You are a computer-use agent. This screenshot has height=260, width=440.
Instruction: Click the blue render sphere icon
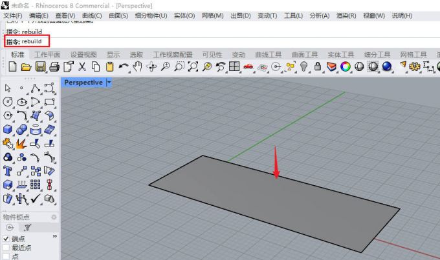(387, 66)
